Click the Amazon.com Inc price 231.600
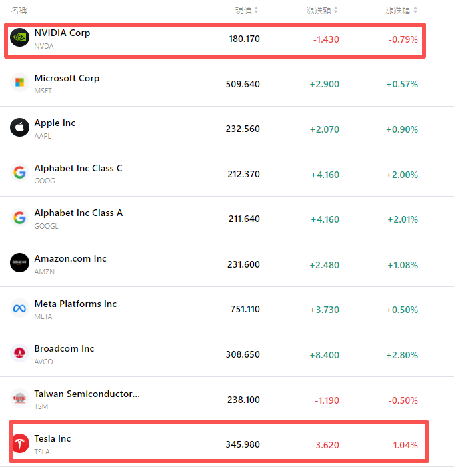454x467 pixels. (x=243, y=264)
